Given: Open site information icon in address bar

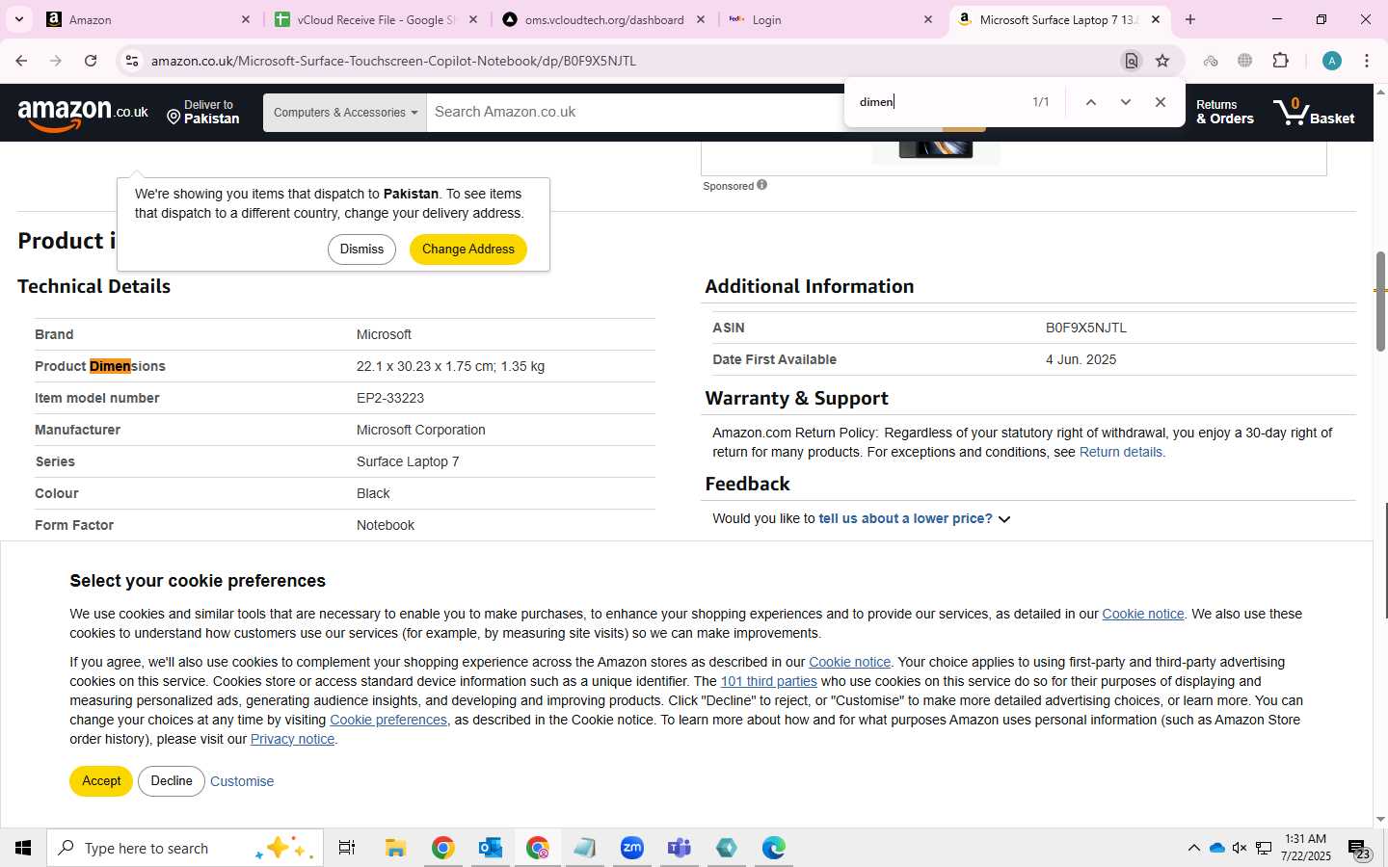Looking at the screenshot, I should 131,61.
